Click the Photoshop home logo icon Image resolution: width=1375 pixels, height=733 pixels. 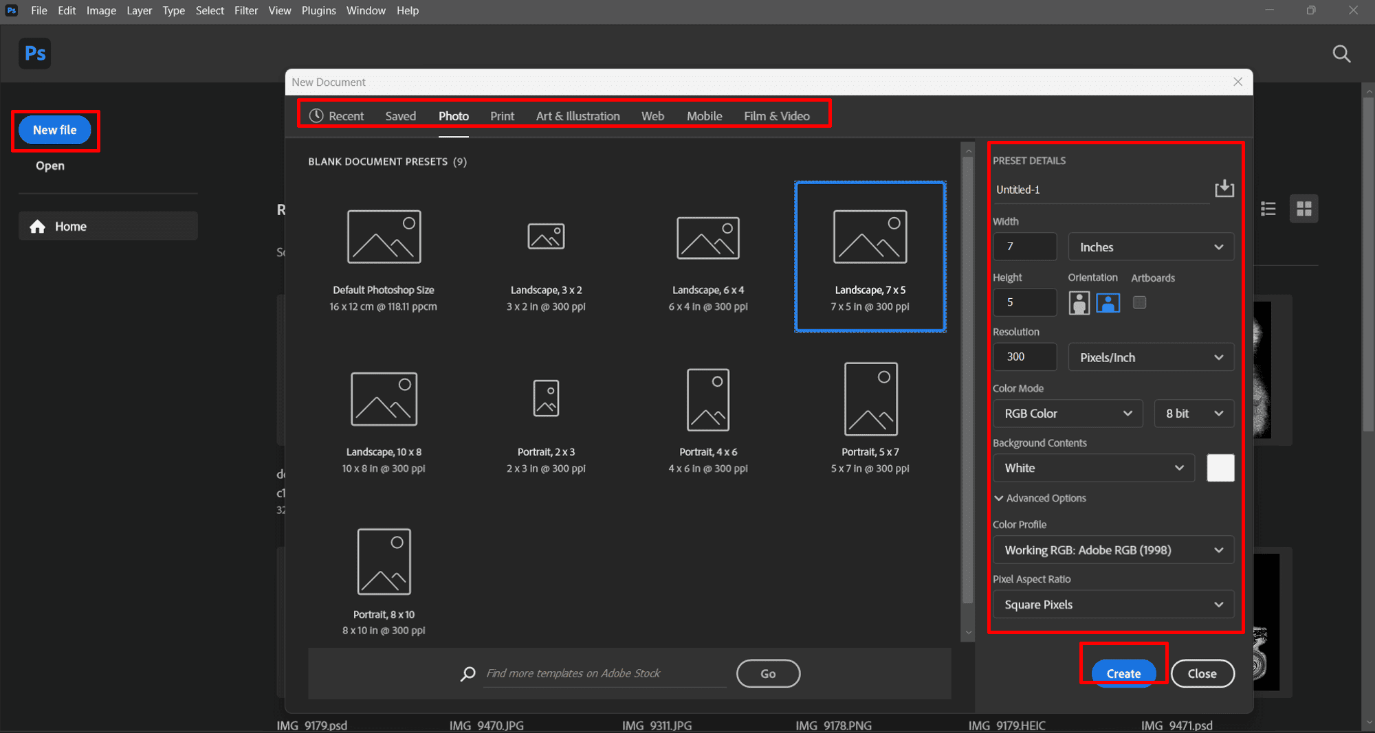pos(34,53)
